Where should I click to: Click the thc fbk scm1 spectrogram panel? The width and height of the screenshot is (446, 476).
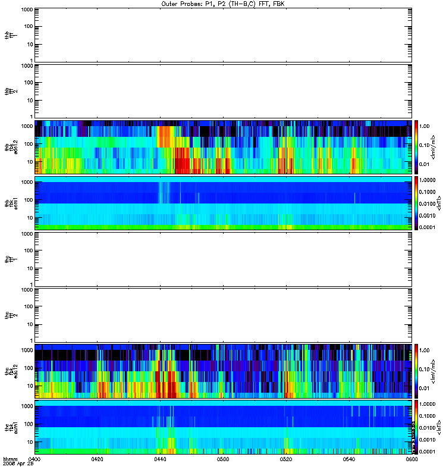coord(223,427)
